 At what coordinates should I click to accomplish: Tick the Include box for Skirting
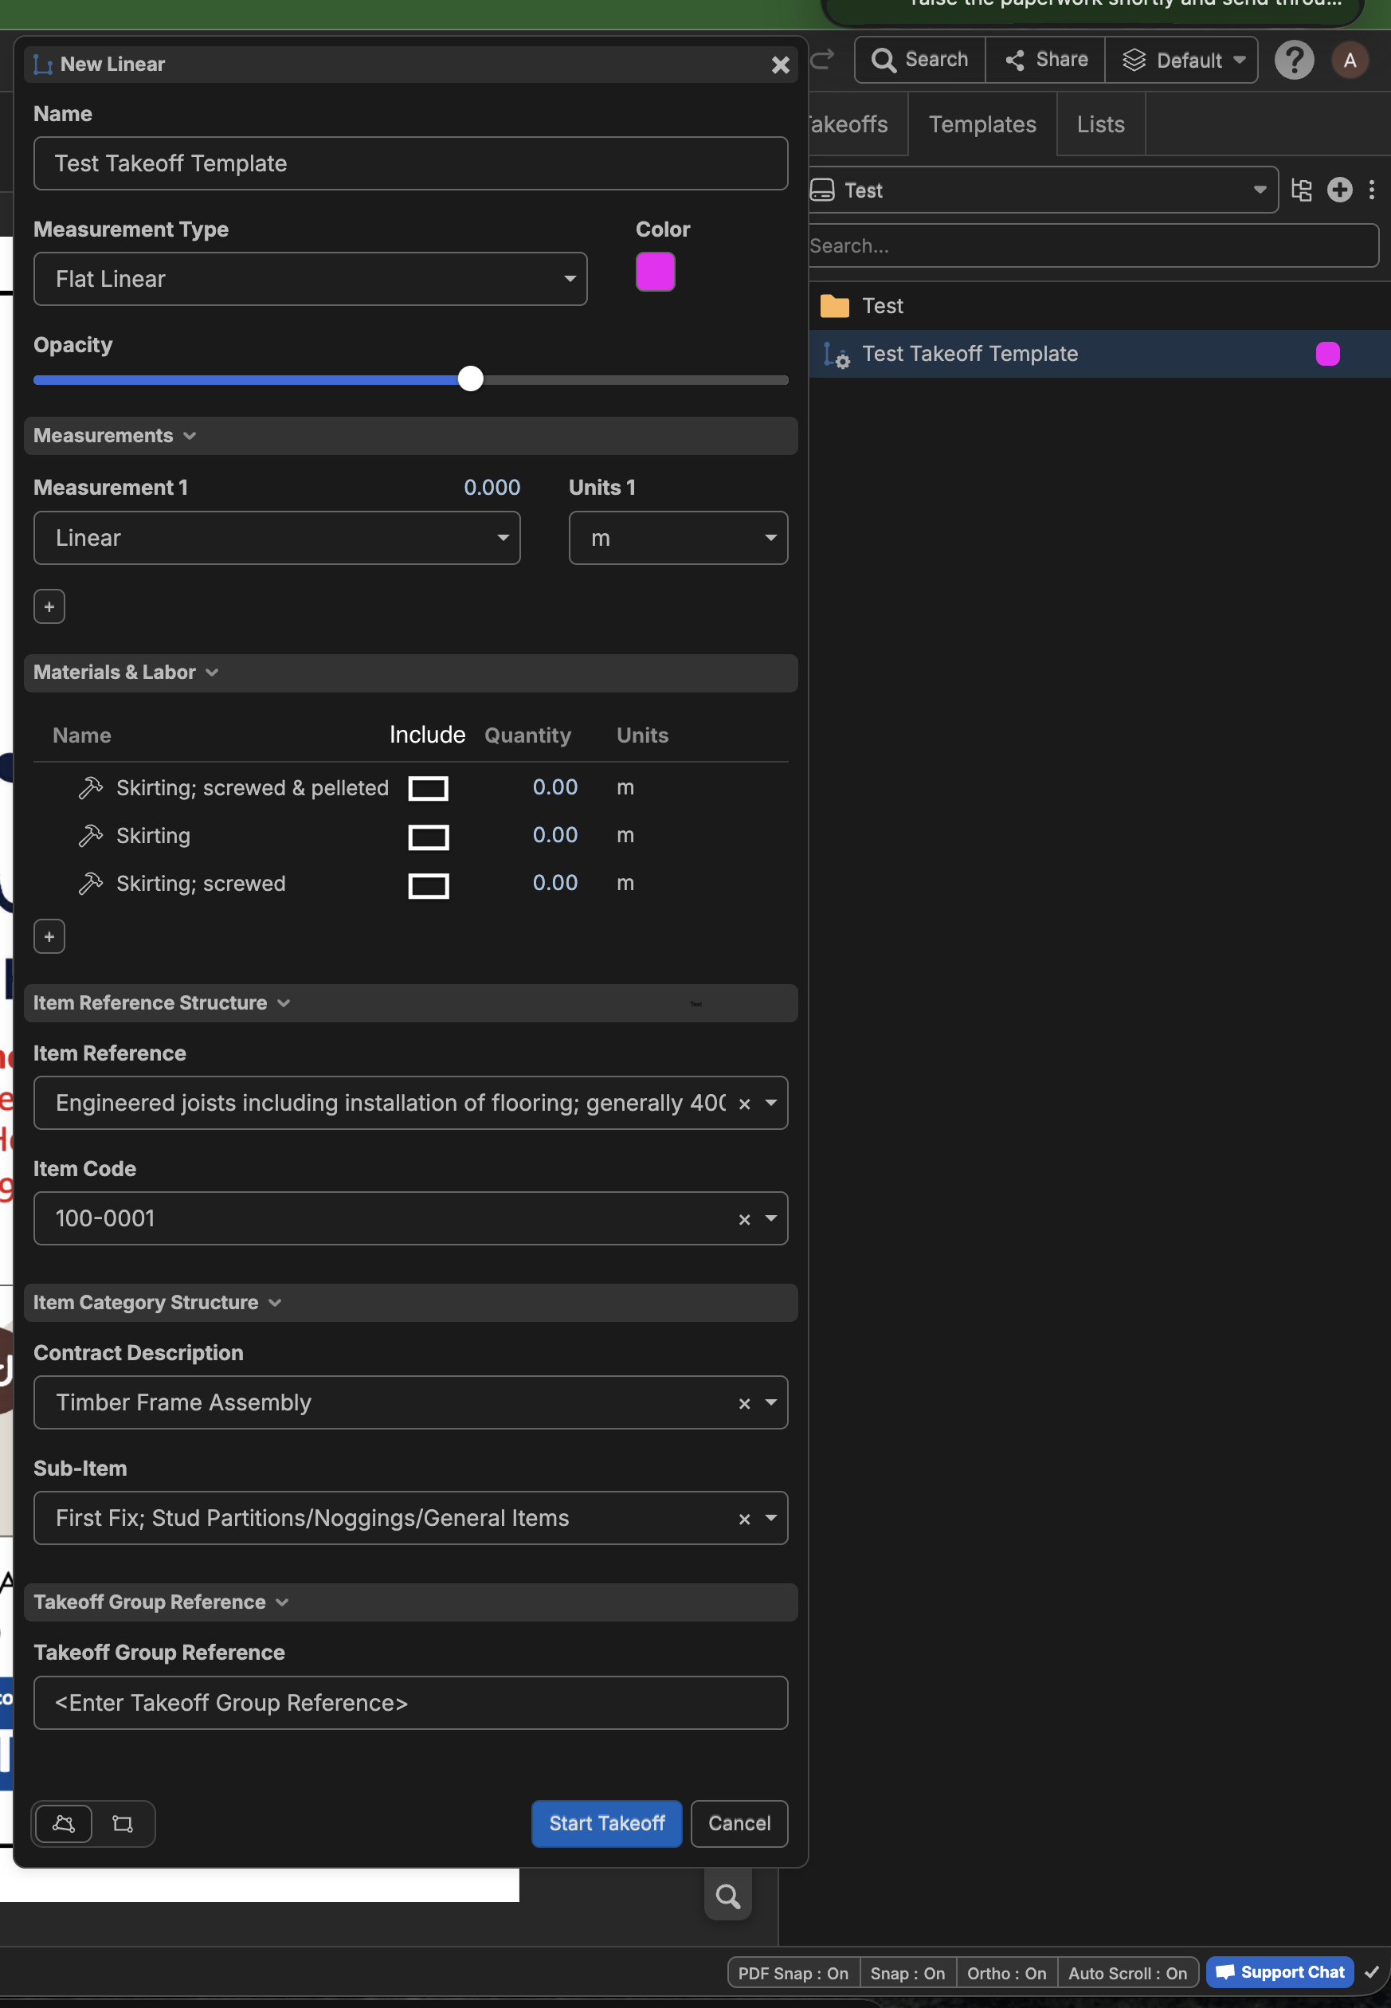(x=428, y=837)
